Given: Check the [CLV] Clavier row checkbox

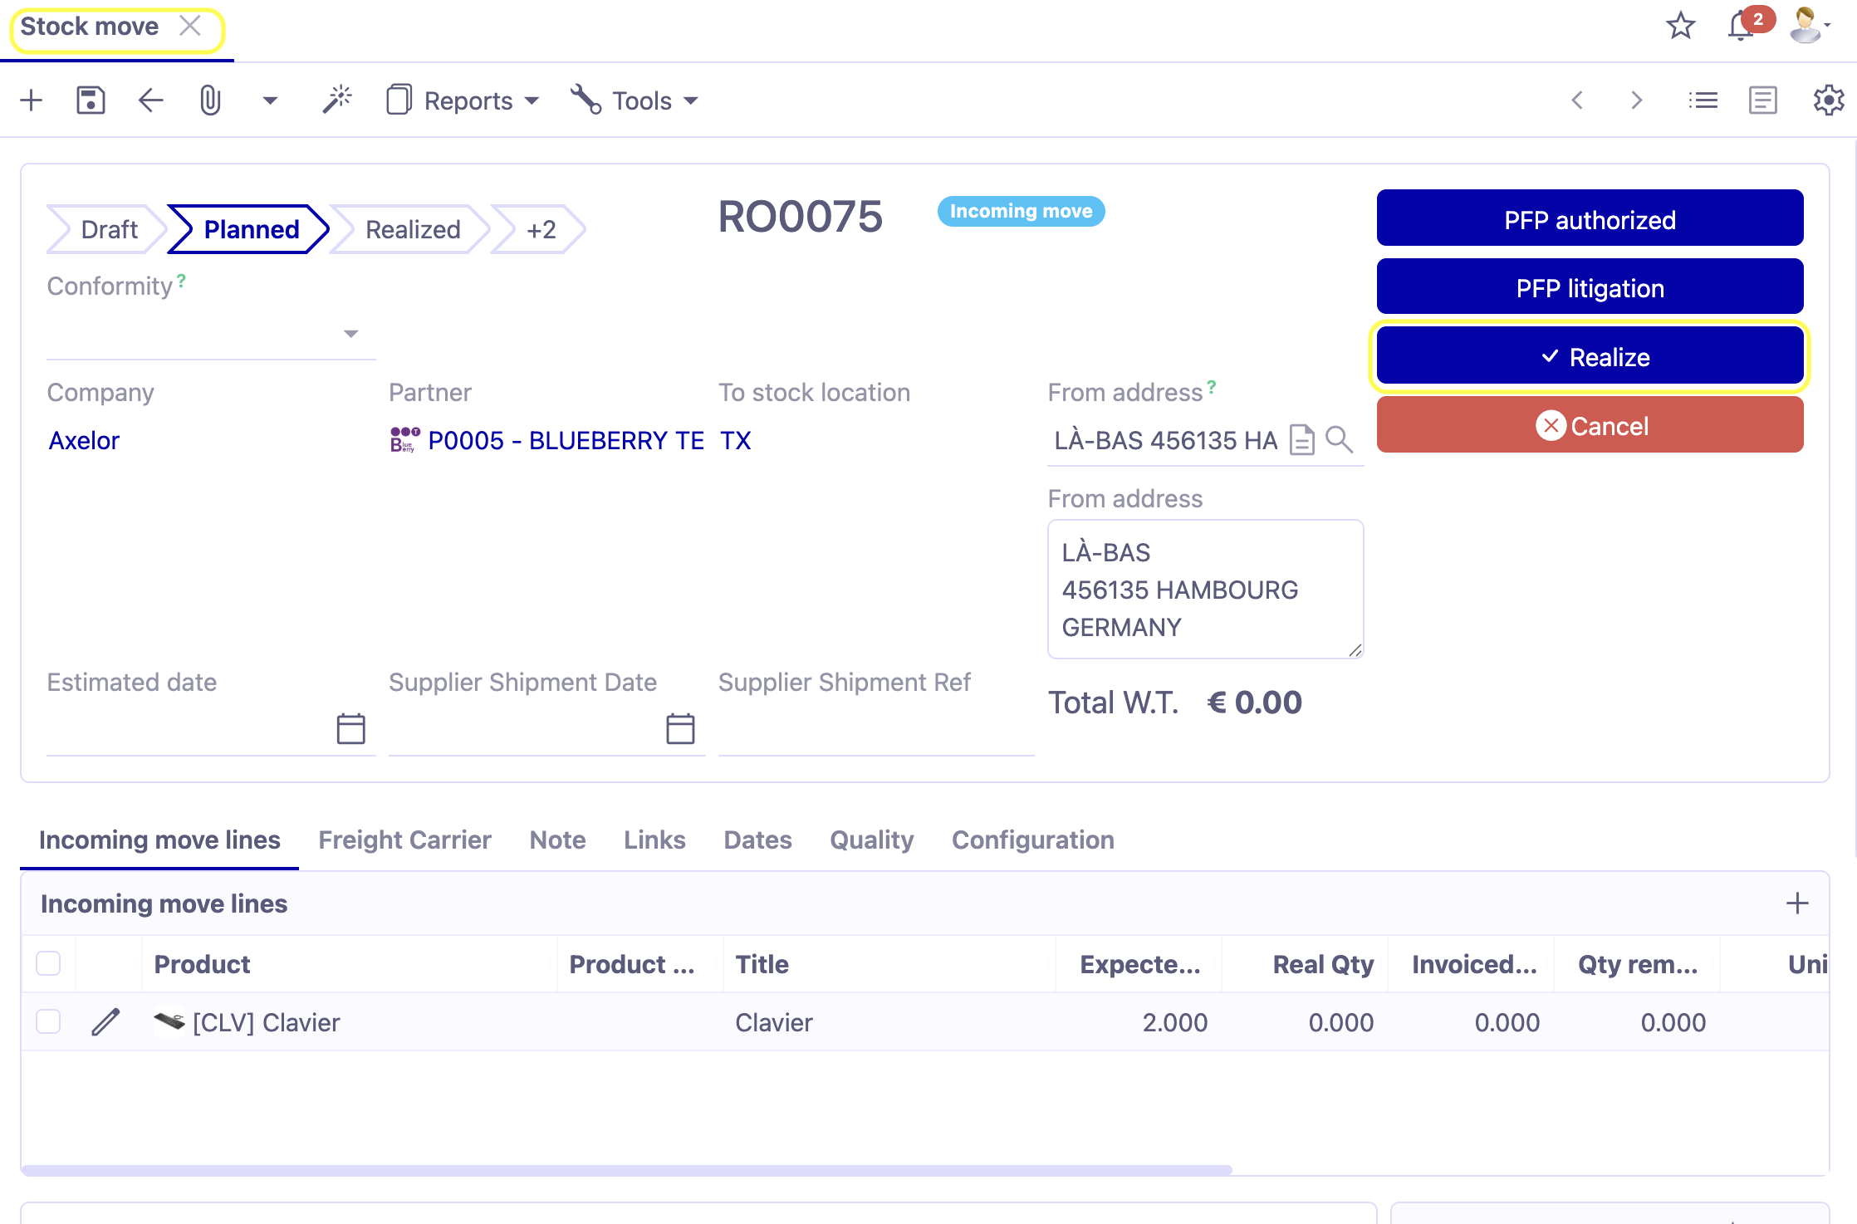Looking at the screenshot, I should [48, 1021].
